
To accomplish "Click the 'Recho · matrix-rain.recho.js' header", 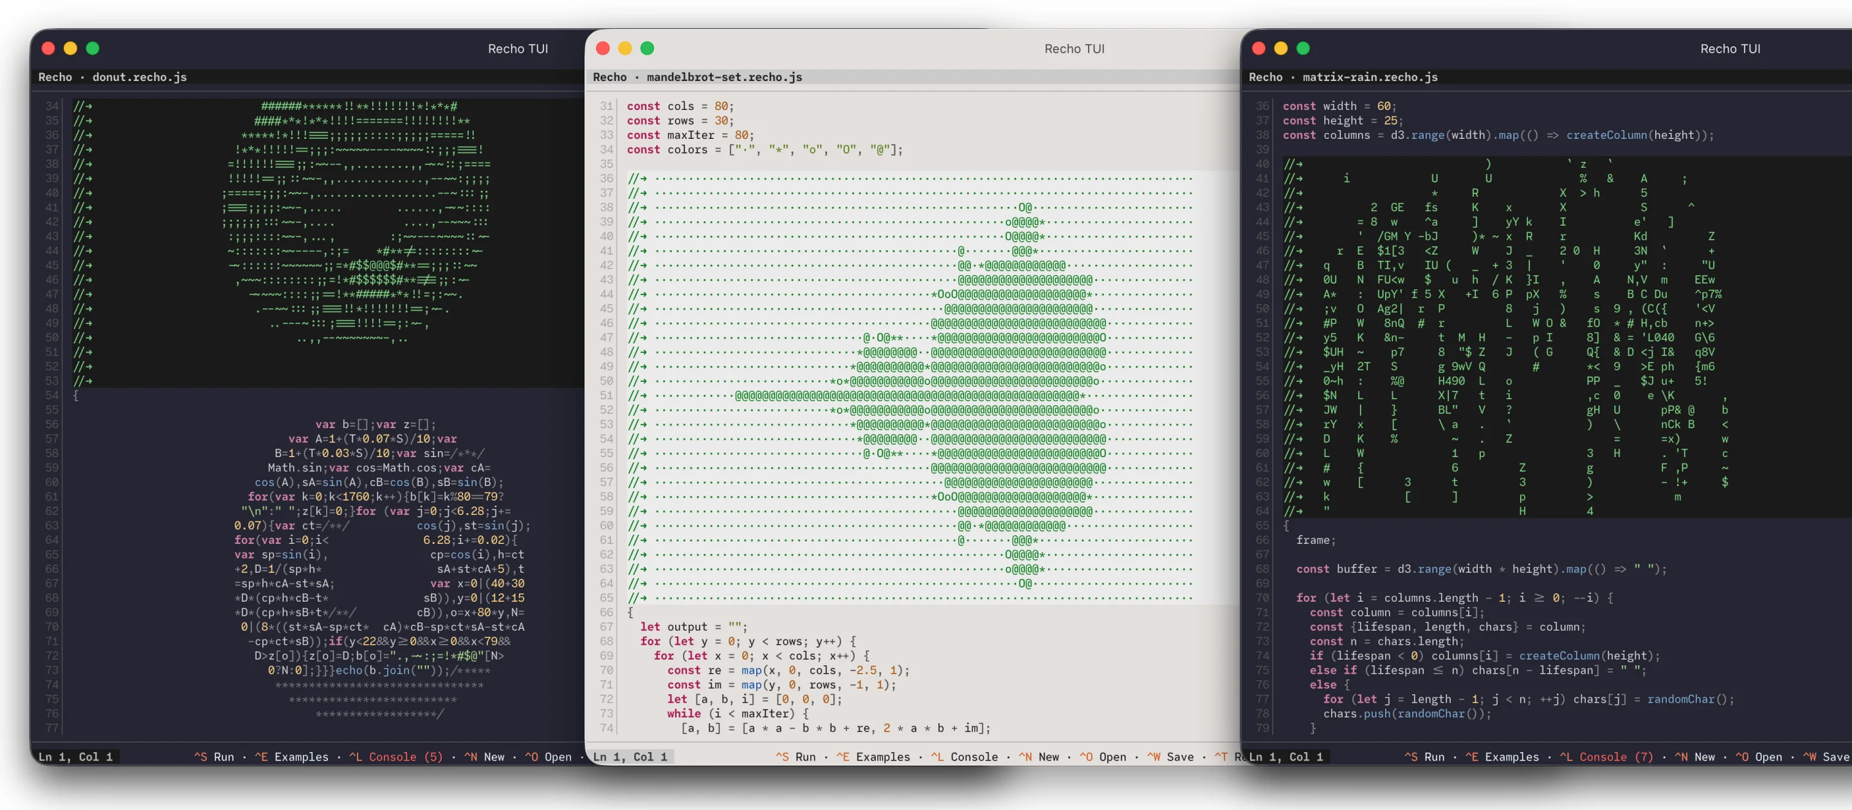I will click(x=1343, y=77).
